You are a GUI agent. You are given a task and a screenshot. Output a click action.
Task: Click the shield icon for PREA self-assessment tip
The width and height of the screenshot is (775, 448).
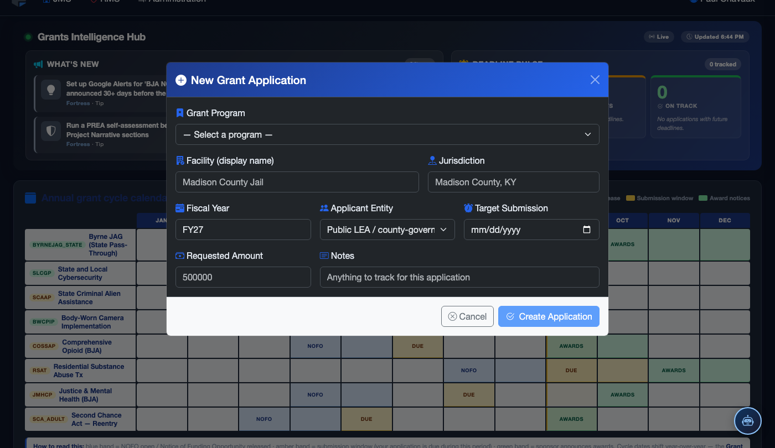point(51,131)
